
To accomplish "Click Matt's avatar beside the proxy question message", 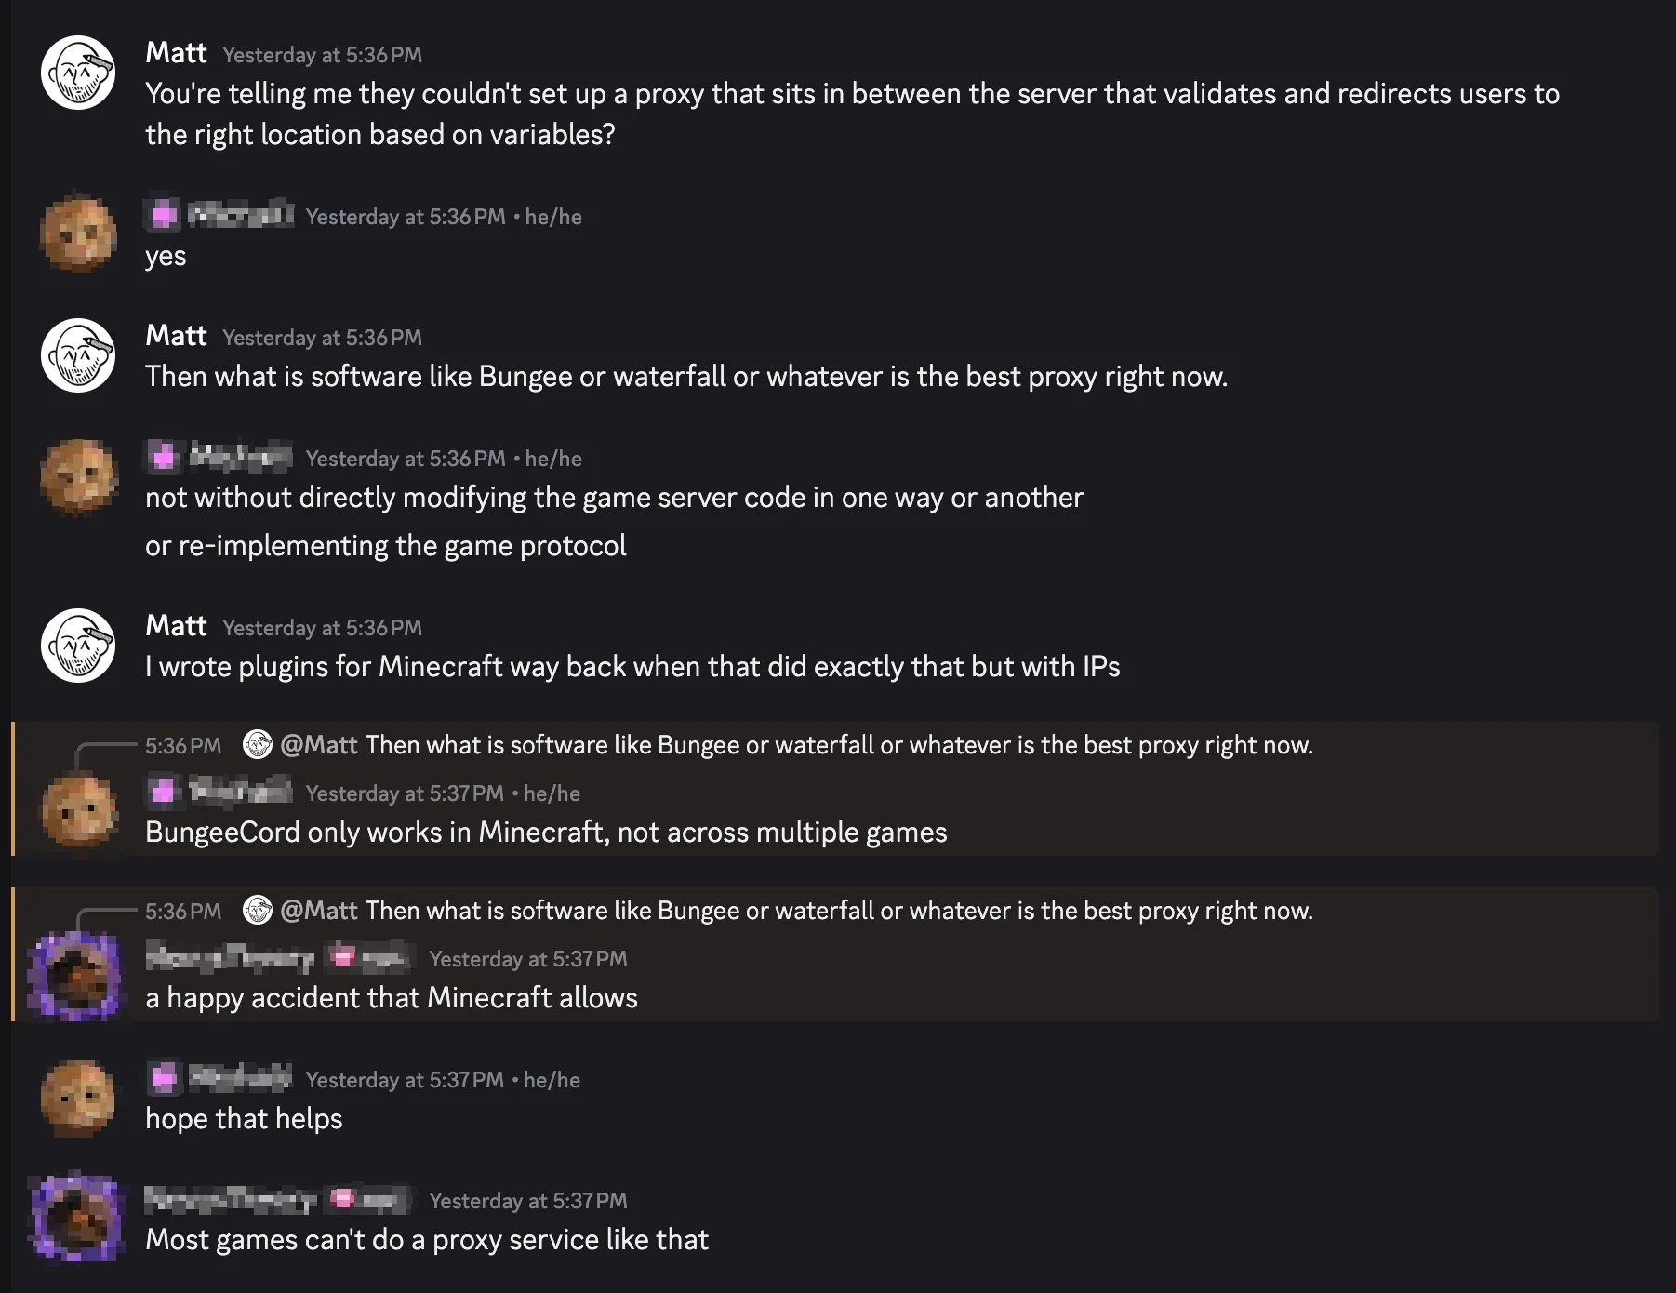I will pyautogui.click(x=78, y=73).
